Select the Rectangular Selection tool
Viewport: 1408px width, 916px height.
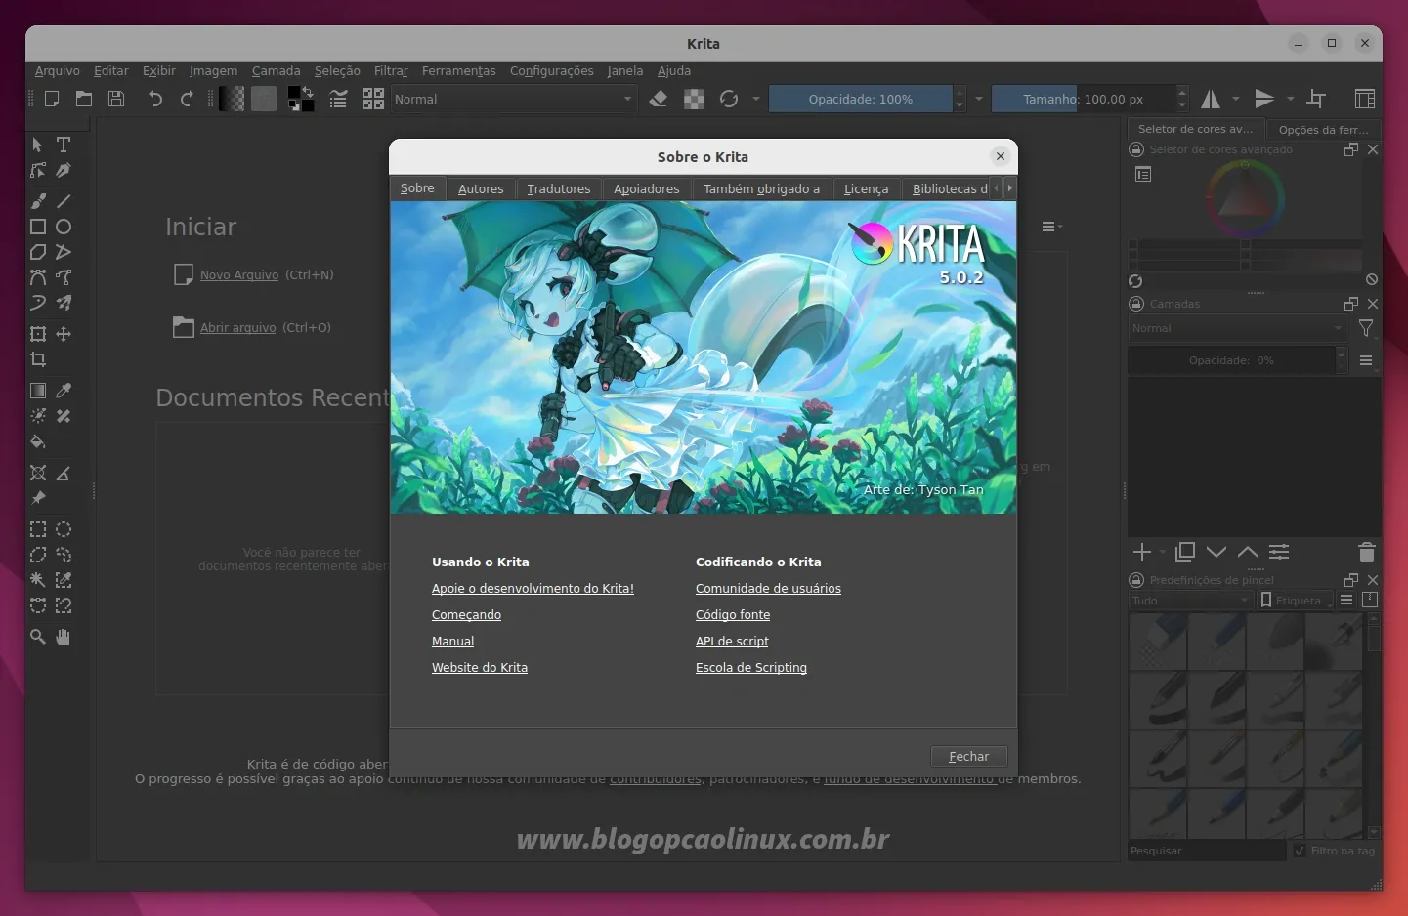click(38, 529)
